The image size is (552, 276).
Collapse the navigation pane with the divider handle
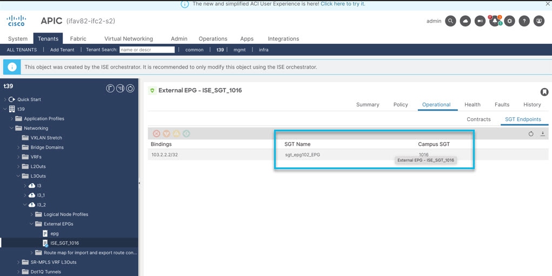pyautogui.click(x=139, y=183)
